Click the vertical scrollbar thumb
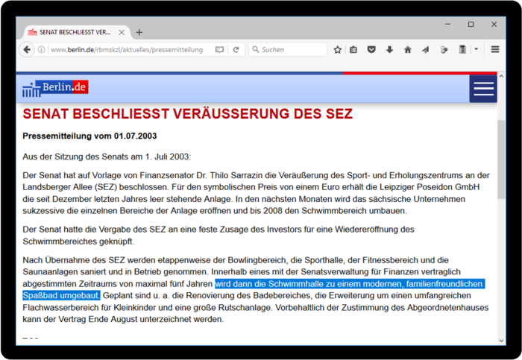Image resolution: width=522 pixels, height=360 pixels. (501, 160)
